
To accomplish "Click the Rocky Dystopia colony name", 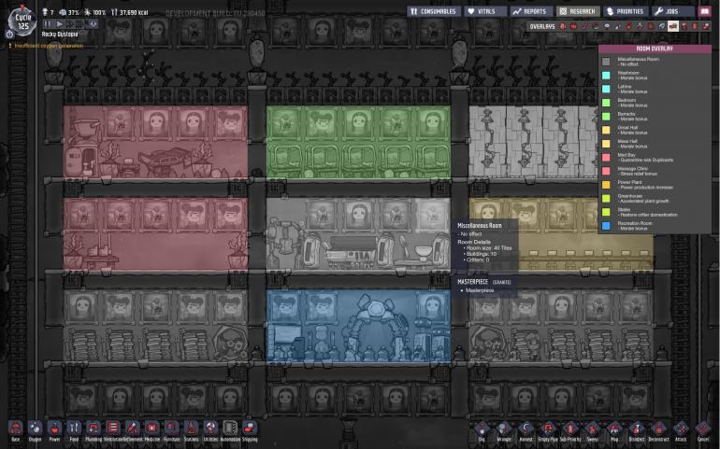I will coord(60,35).
